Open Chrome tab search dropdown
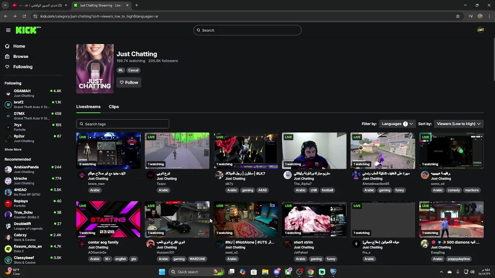495x278 pixels. (x=5, y=5)
